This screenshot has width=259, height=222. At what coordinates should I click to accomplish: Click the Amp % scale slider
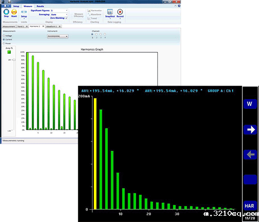[x=14, y=60]
